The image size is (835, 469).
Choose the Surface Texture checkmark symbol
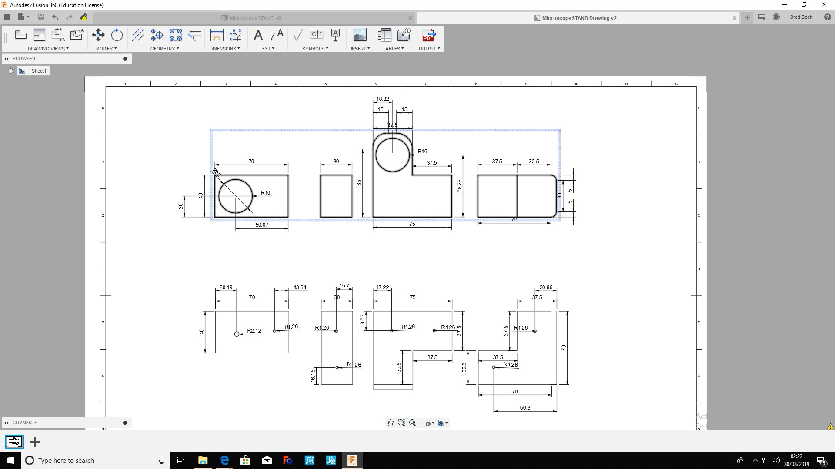coord(298,35)
